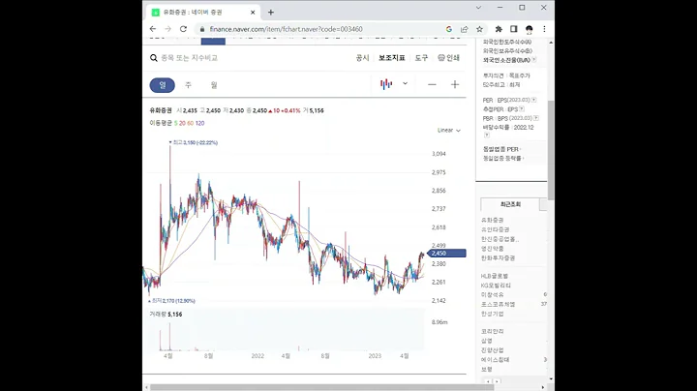
Task: Open HLB글로벌 in recent list
Action: point(495,276)
